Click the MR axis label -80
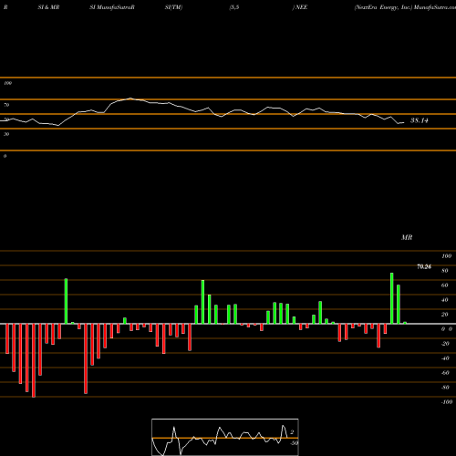The height and width of the screenshot is (456, 456). point(445,388)
